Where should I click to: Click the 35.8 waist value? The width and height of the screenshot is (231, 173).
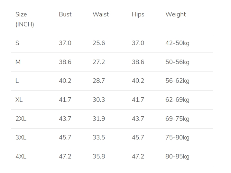coord(99,157)
